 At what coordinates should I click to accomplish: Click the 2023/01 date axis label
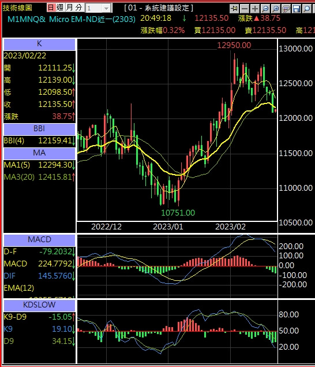168,227
